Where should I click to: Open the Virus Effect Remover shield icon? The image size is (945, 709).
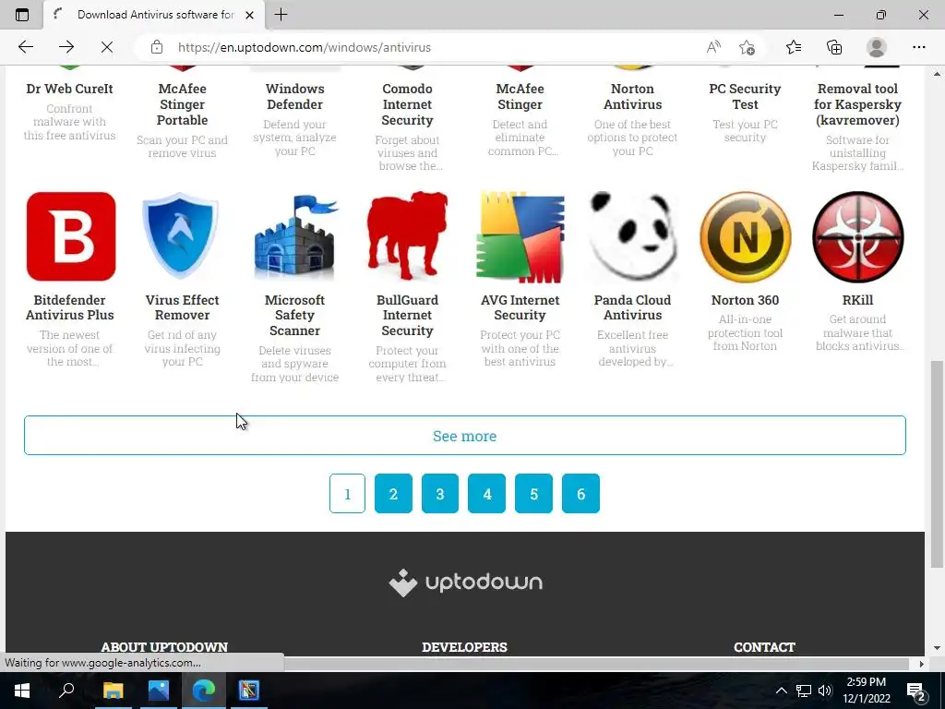182,236
